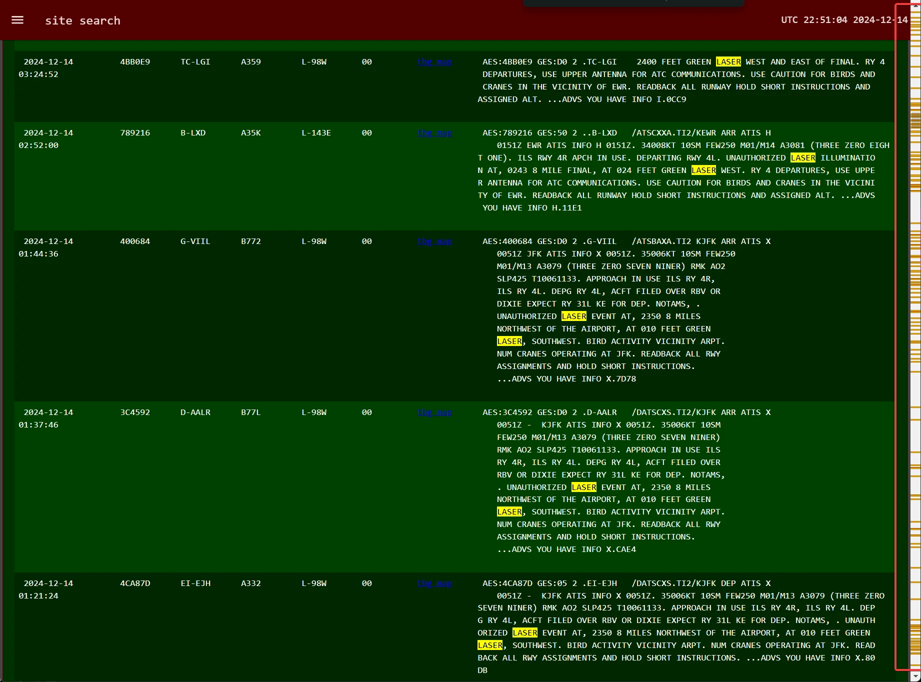Viewport: 921px width, 682px height.
Task: Open map link for EI-EJH row
Action: coord(444,583)
